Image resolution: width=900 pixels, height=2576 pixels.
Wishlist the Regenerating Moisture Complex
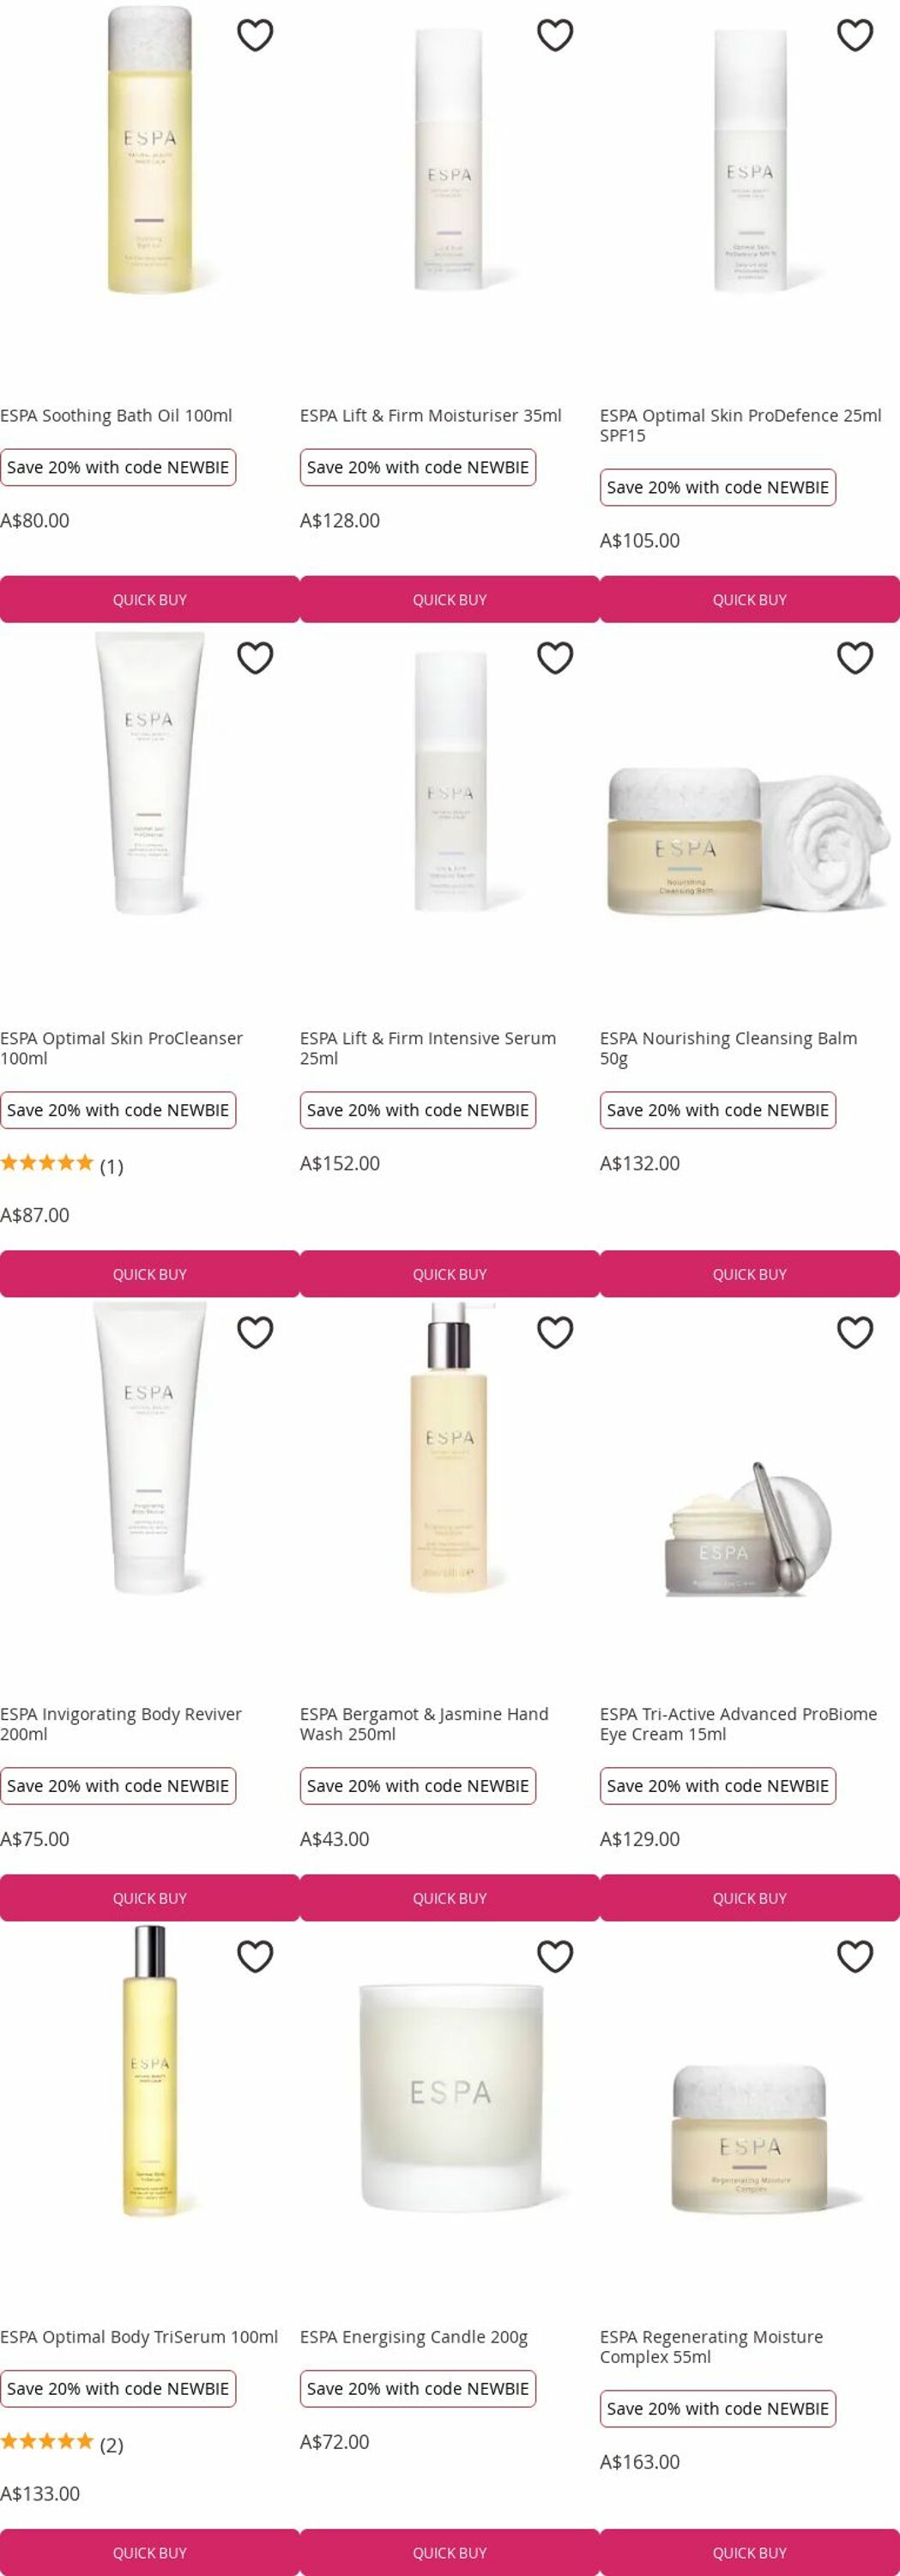[855, 1956]
